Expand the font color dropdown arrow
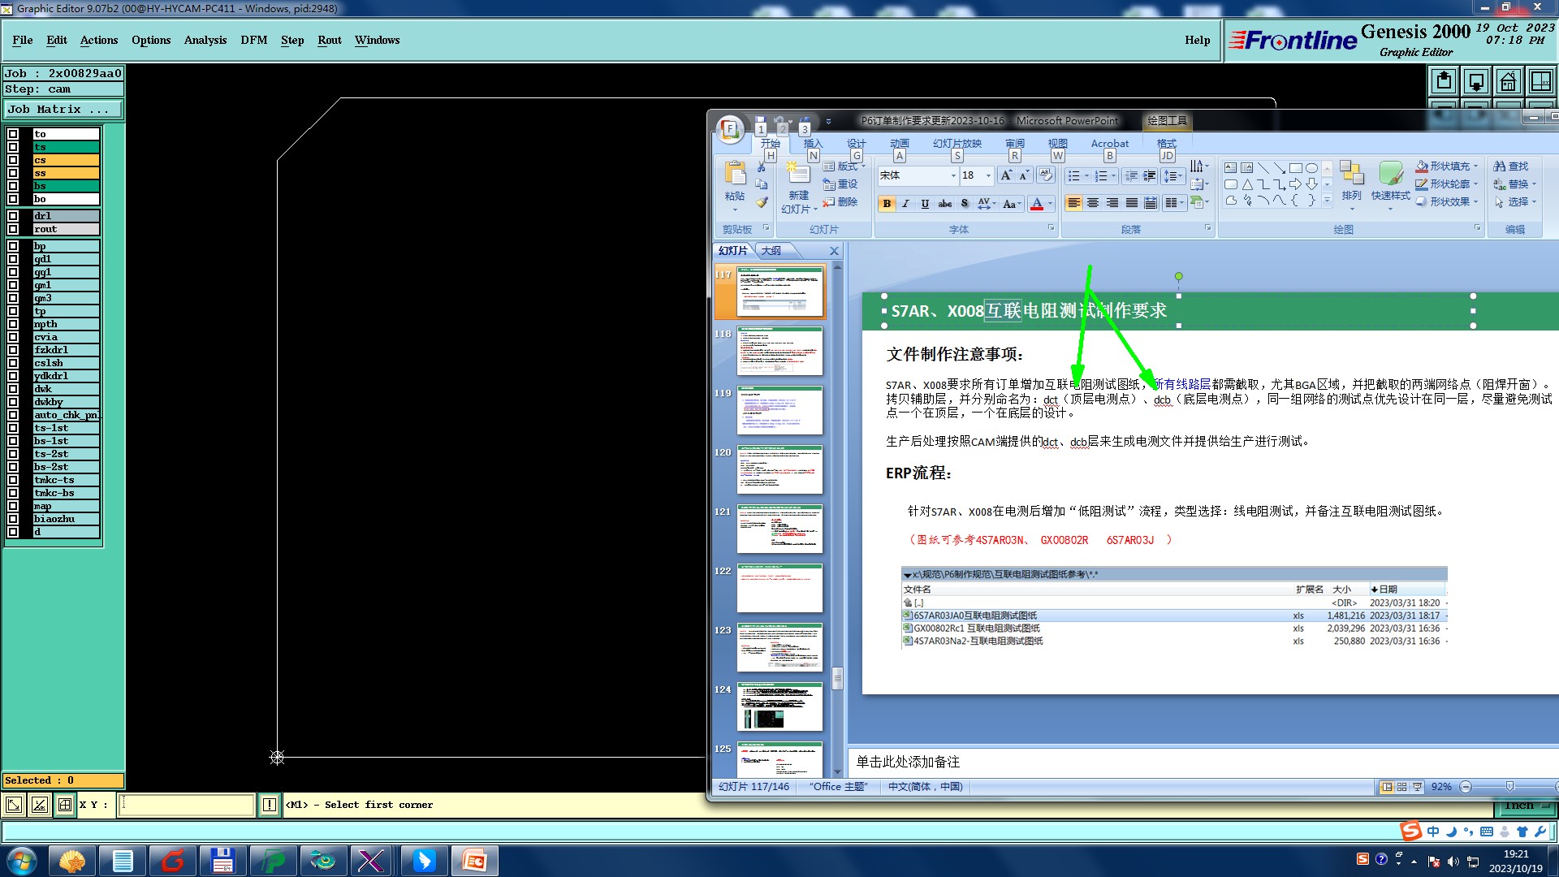The width and height of the screenshot is (1559, 877). point(1050,204)
